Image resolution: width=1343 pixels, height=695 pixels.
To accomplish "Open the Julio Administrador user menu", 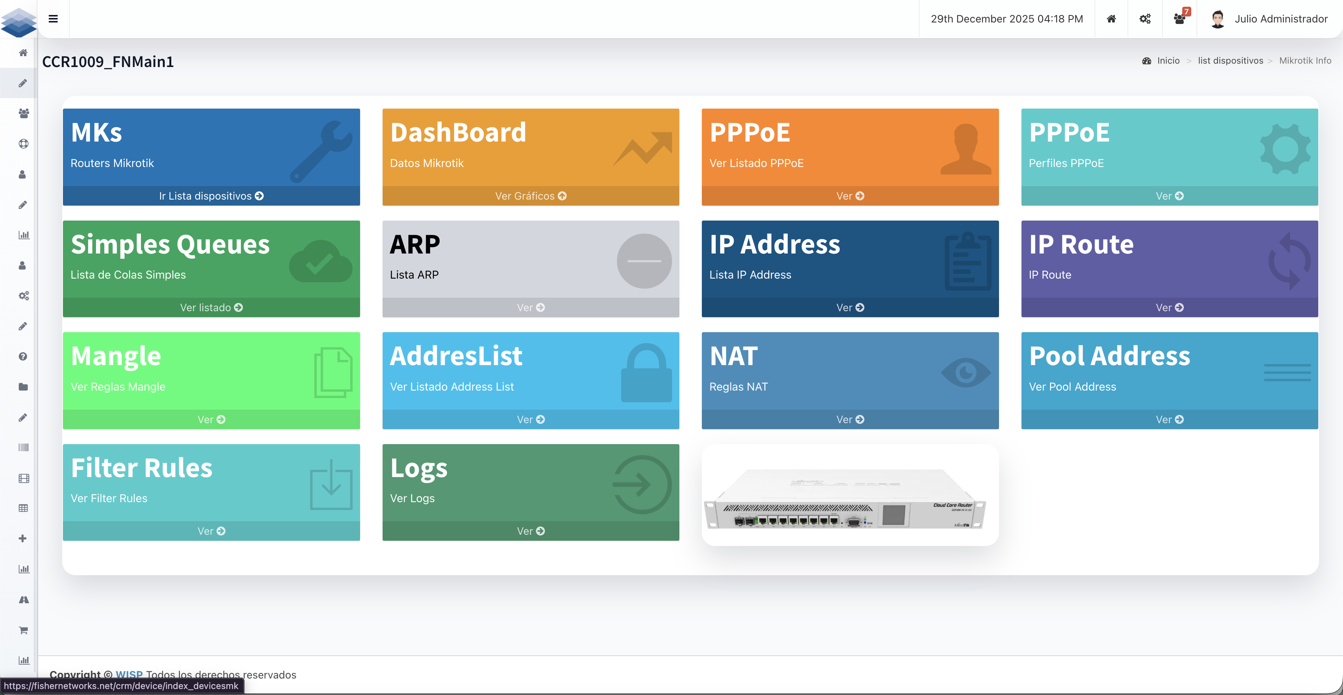I will tap(1269, 19).
